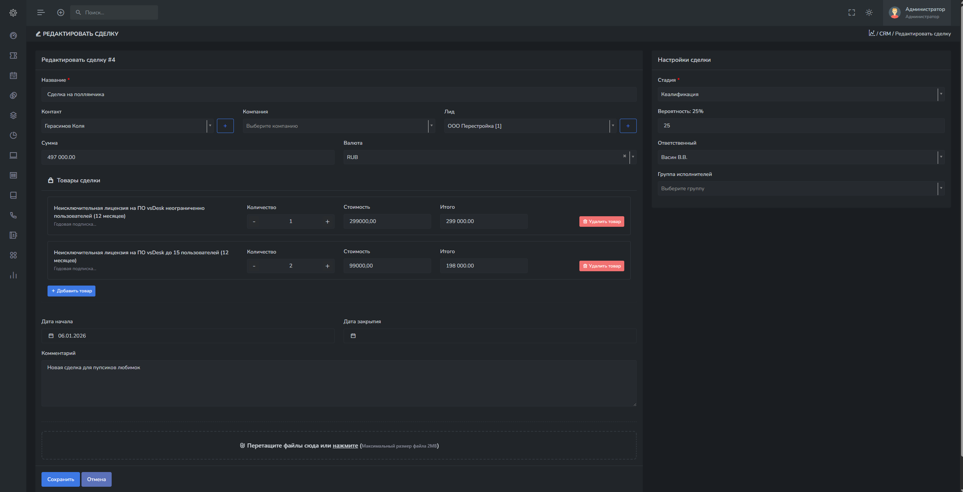
Task: Open the contacts book sidebar icon
Action: click(13, 235)
